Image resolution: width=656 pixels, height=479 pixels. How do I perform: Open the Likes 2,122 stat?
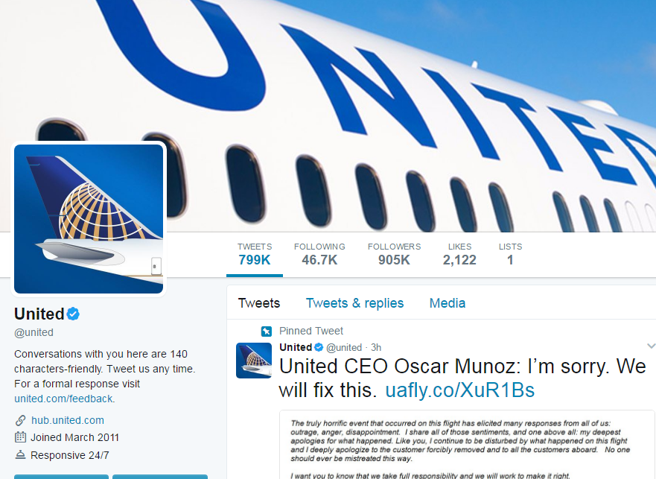459,254
